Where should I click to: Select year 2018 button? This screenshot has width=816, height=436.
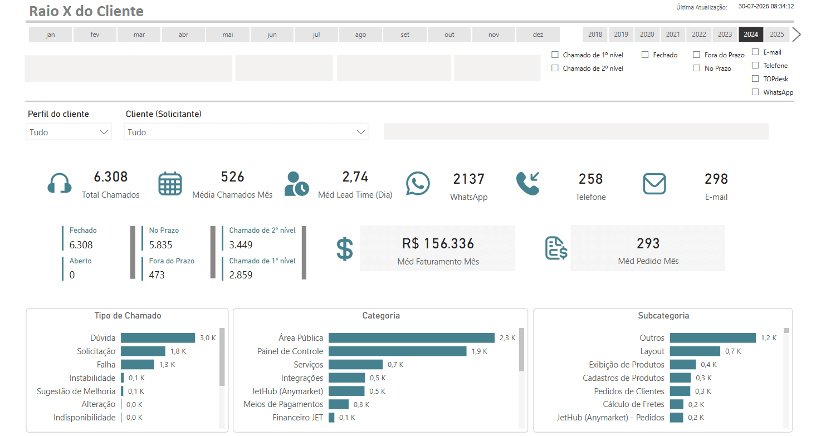pos(595,35)
